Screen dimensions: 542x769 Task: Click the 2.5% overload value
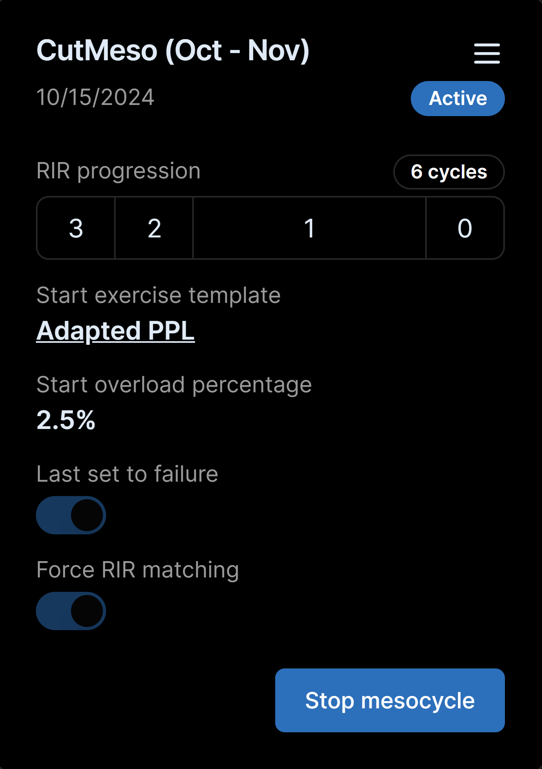pyautogui.click(x=66, y=420)
